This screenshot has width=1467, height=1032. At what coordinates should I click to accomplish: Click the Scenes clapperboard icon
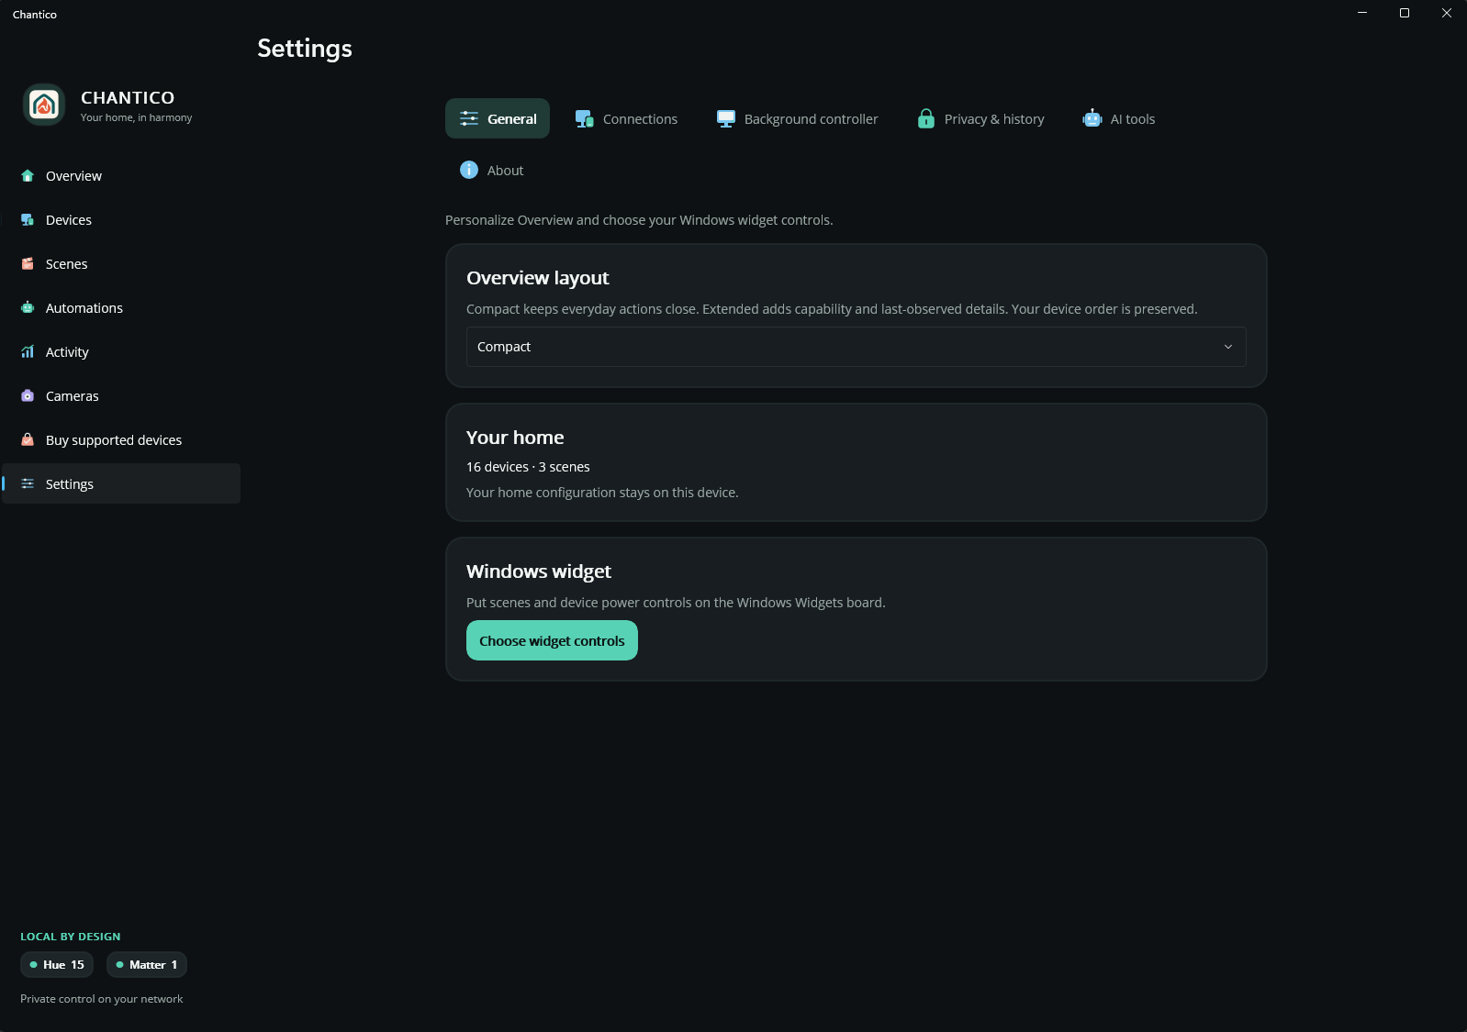pyautogui.click(x=28, y=264)
